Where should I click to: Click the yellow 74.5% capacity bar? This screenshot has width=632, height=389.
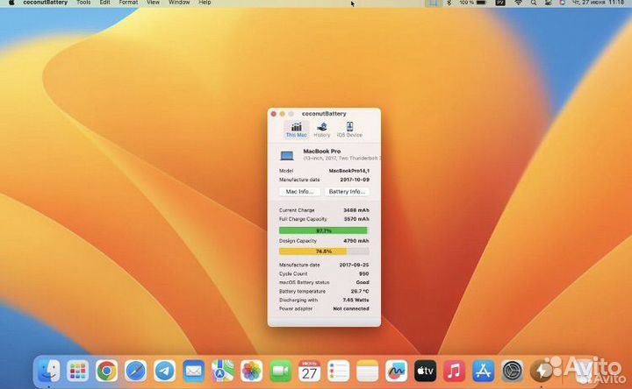click(324, 251)
